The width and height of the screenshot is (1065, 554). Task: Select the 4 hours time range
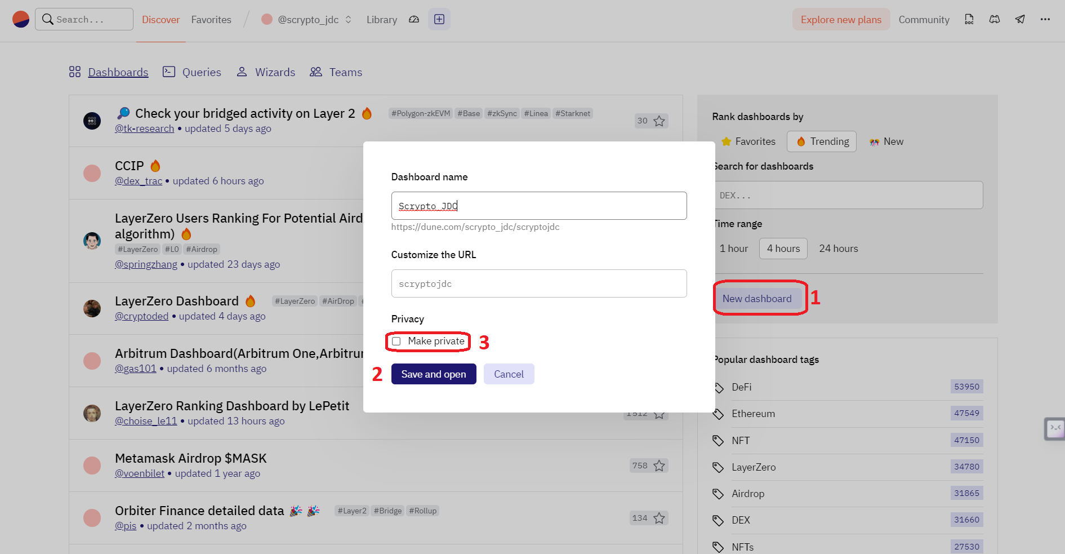point(783,249)
